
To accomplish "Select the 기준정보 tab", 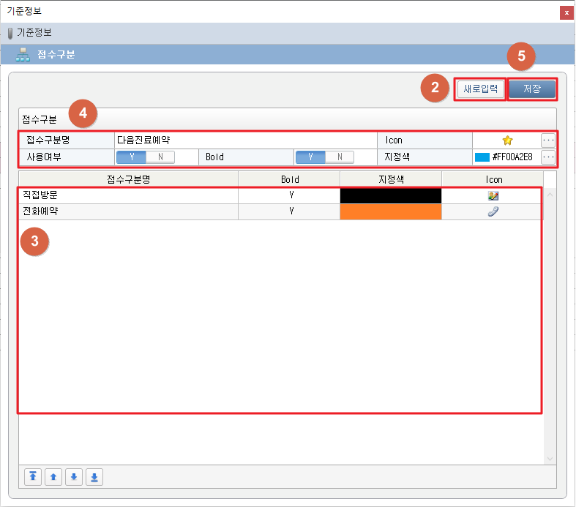I will 33,33.
